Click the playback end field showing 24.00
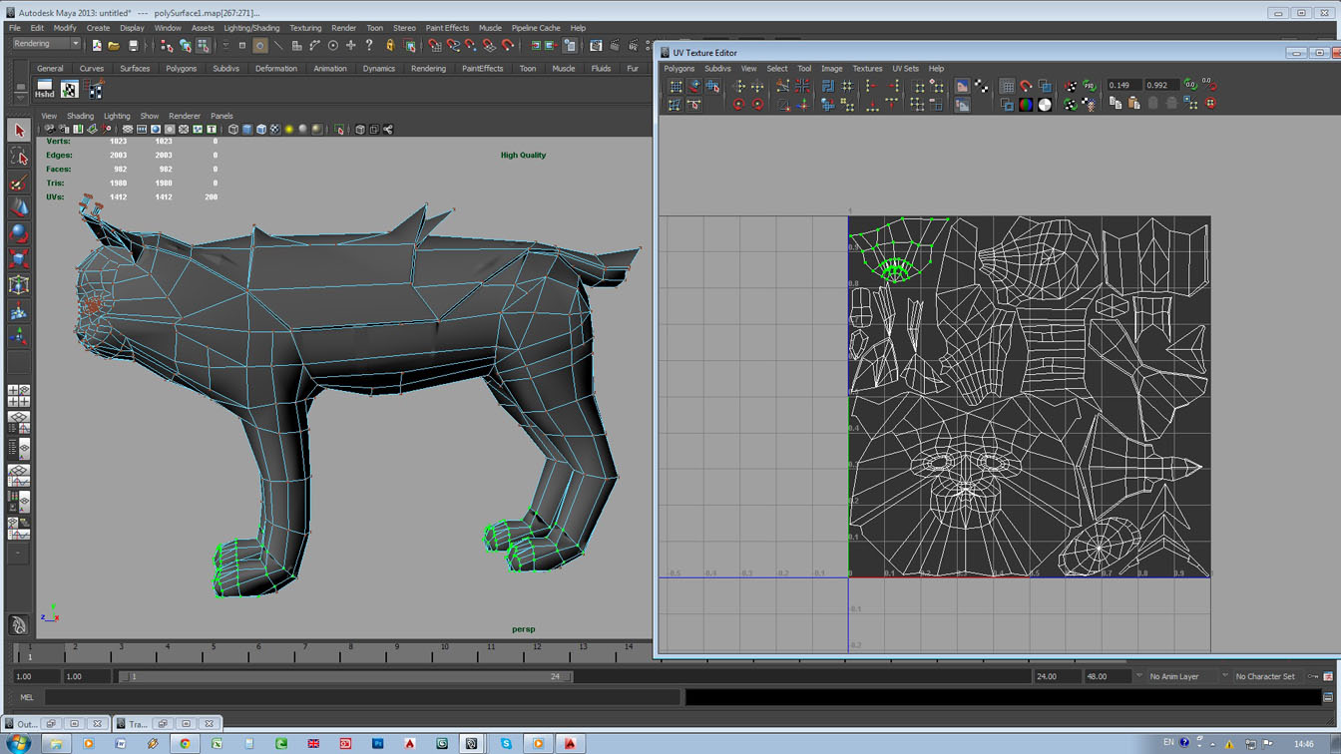Viewport: 1341px width, 754px height. (x=1056, y=676)
